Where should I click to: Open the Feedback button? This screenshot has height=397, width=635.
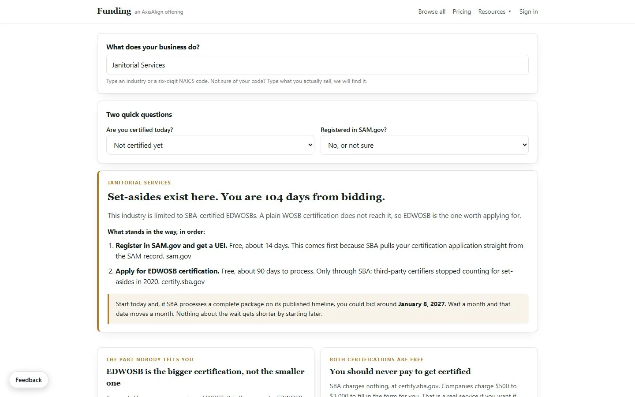(29, 380)
